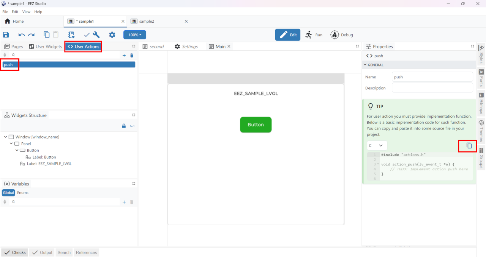Open the sample2 project tab

[x=147, y=21]
